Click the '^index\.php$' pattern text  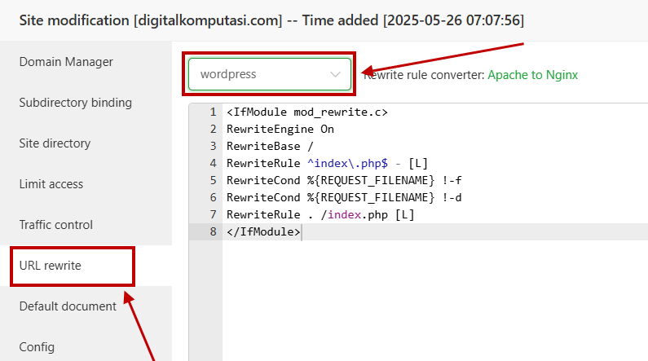(347, 163)
